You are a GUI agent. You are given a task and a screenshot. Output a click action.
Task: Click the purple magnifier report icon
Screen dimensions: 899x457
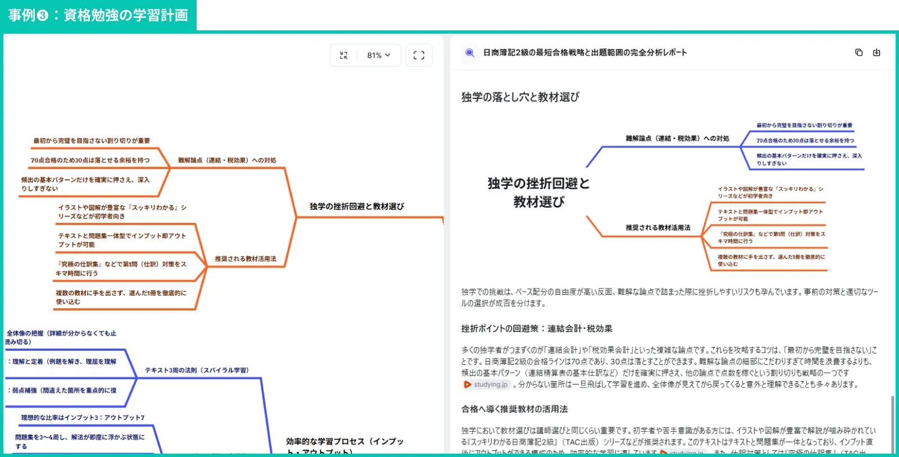(469, 53)
